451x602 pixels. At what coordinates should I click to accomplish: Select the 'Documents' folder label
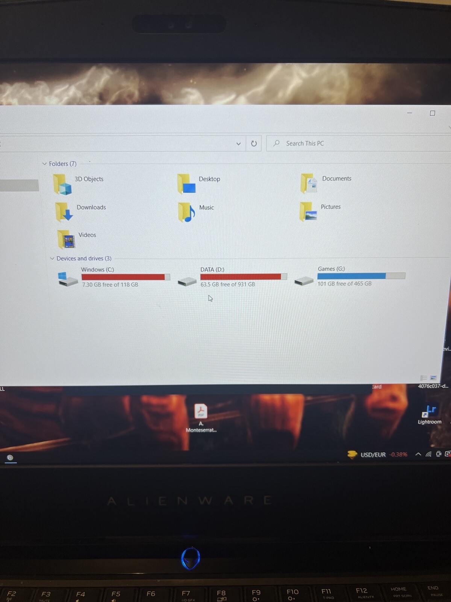coord(337,179)
